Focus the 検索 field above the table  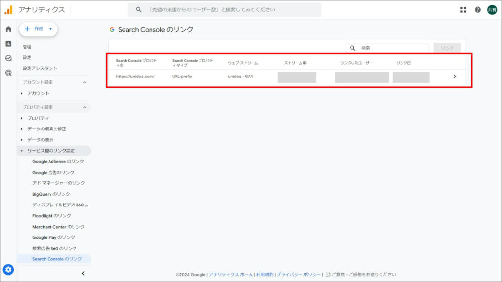point(387,48)
